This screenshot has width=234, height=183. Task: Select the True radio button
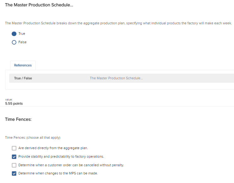[x=14, y=34]
